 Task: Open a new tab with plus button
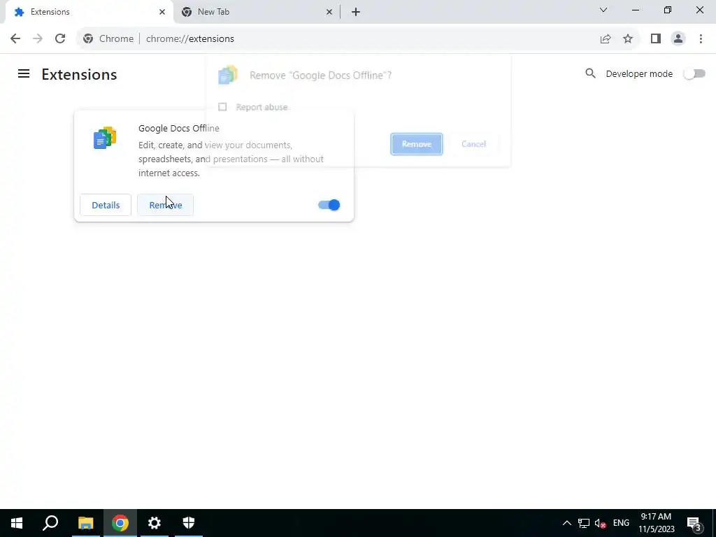[x=356, y=12]
